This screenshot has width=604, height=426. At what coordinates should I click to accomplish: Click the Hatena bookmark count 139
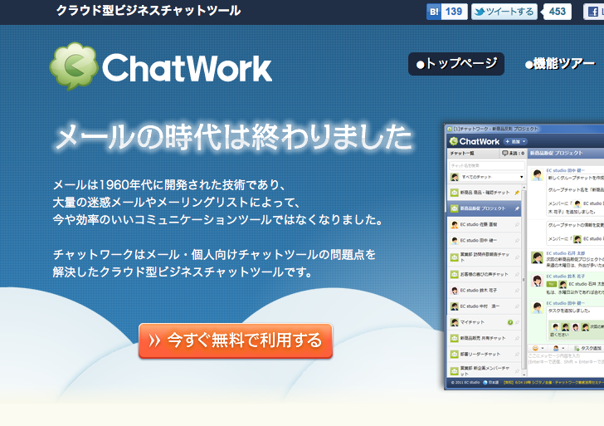coord(454,12)
